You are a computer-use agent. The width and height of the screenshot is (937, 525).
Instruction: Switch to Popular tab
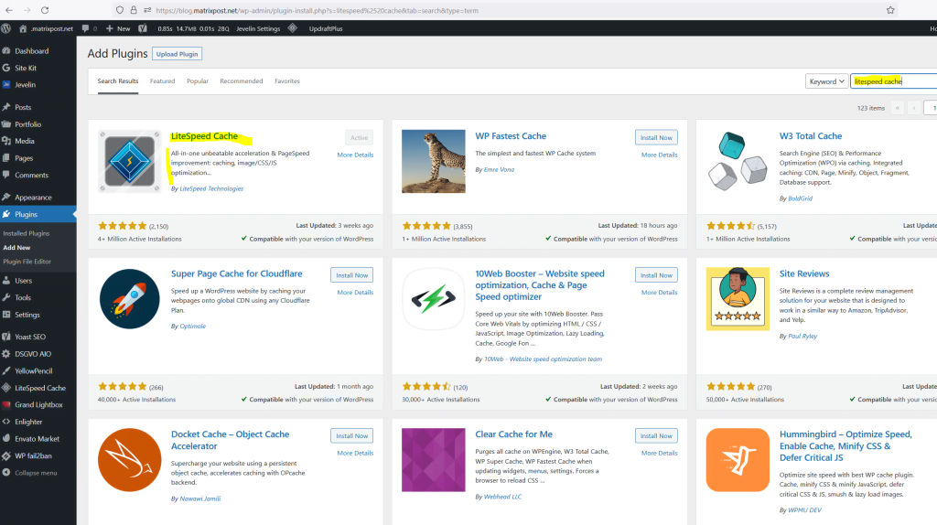point(198,81)
